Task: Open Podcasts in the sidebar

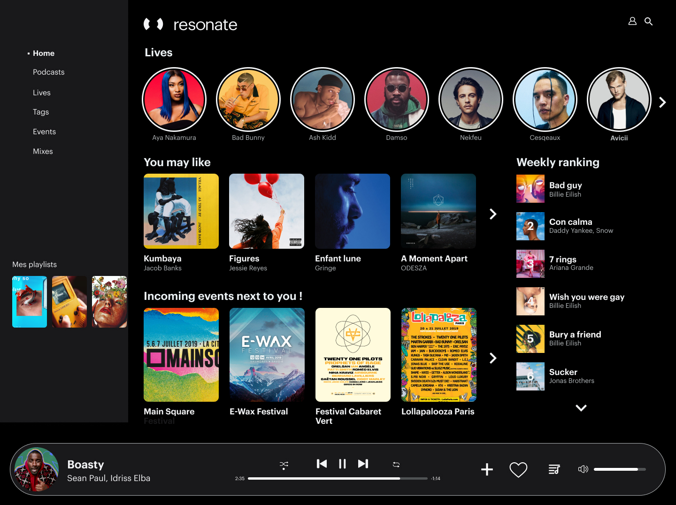Action: coord(49,72)
